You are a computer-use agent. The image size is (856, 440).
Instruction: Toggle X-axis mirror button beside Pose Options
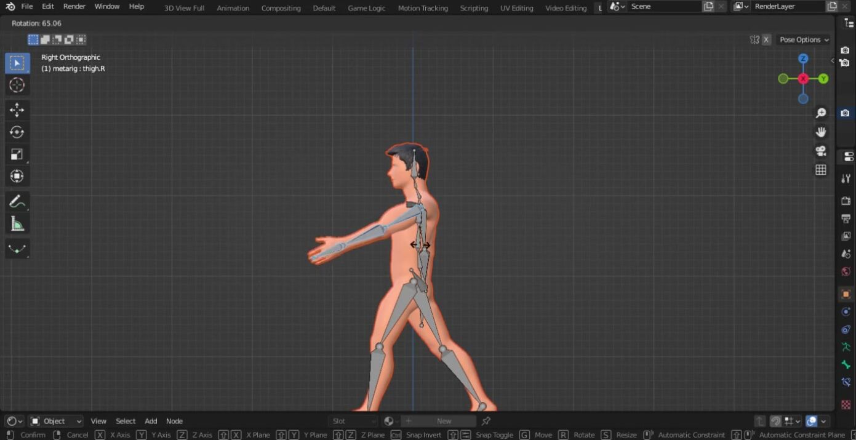pos(766,39)
